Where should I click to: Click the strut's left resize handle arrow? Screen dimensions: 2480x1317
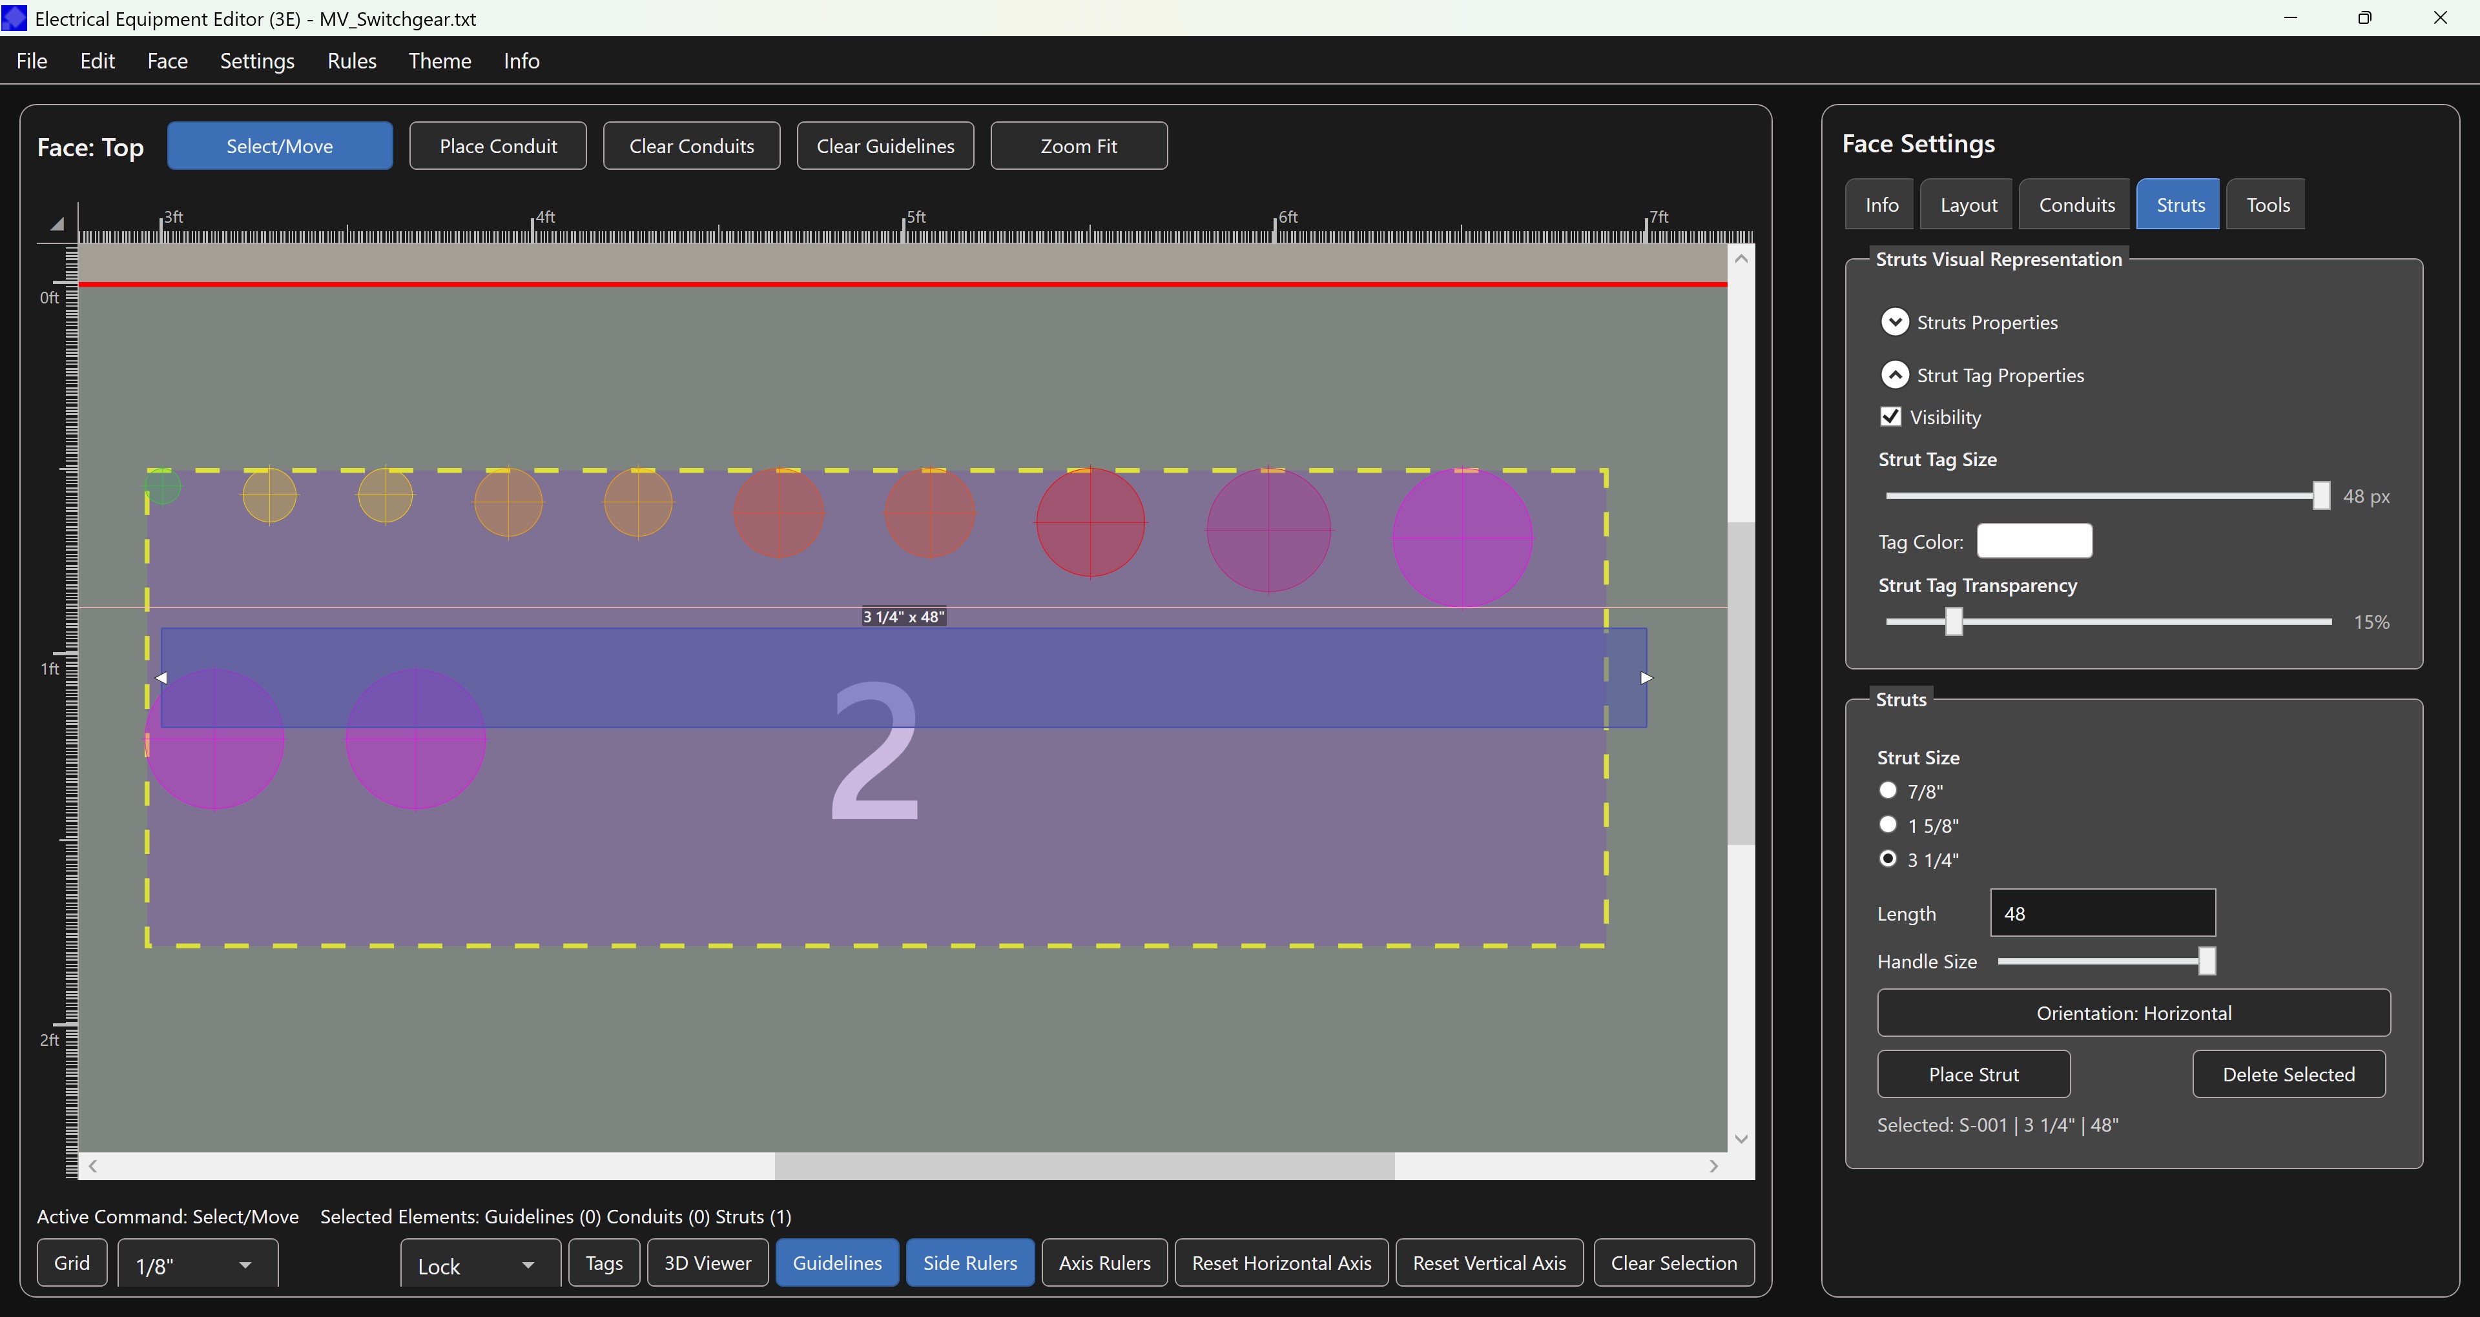pos(161,678)
